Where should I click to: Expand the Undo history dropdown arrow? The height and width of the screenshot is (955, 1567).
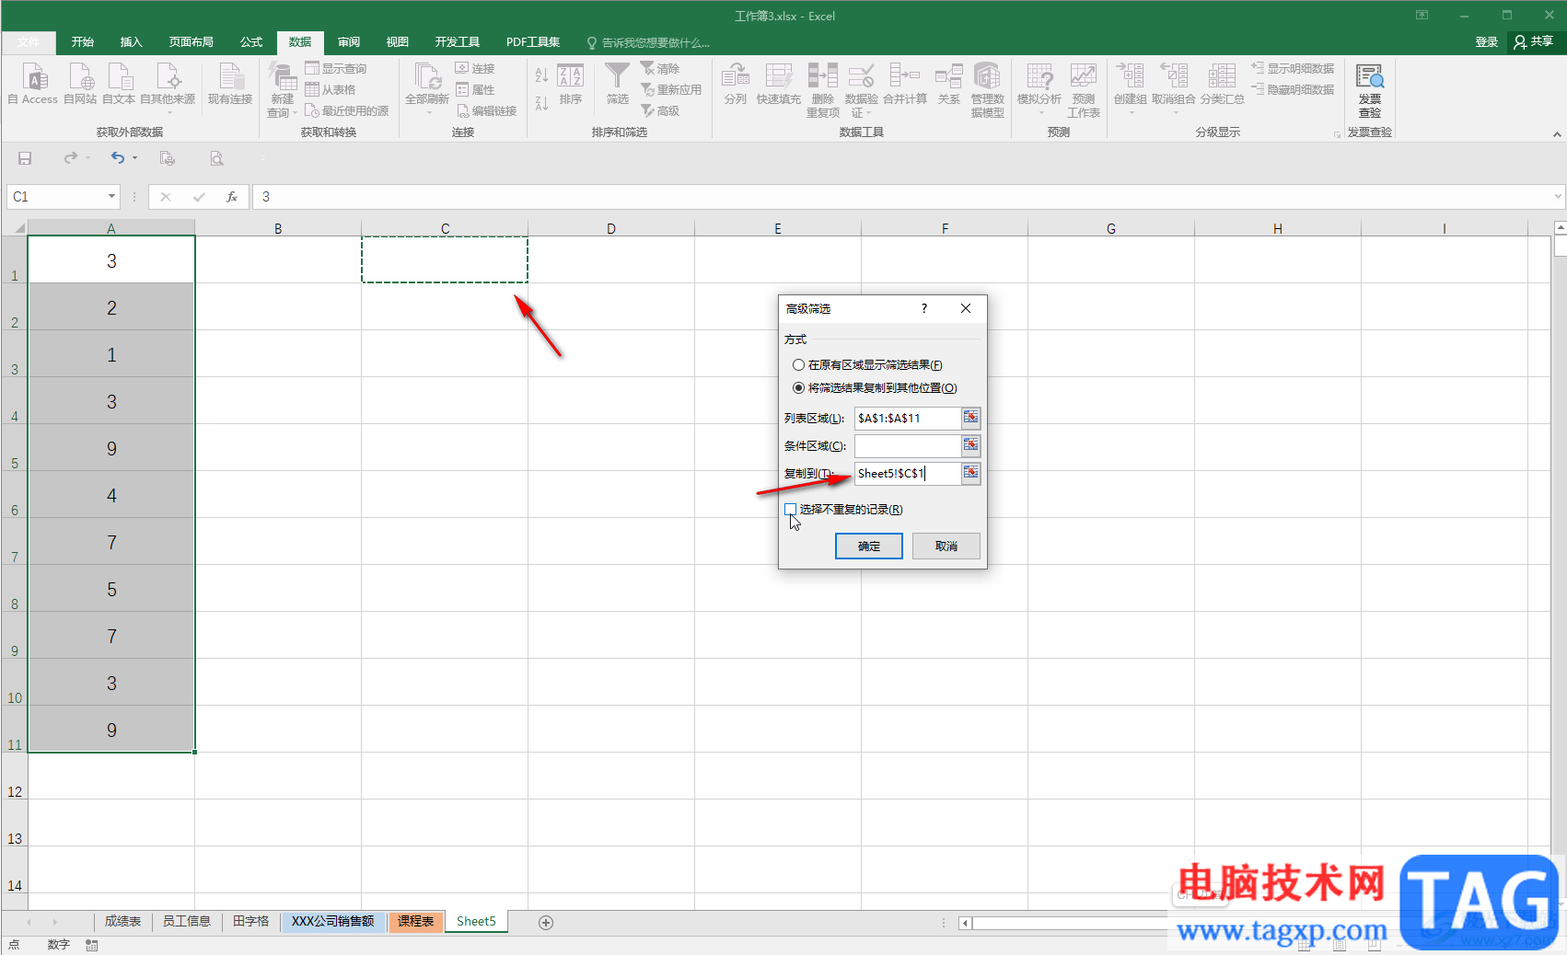[134, 158]
